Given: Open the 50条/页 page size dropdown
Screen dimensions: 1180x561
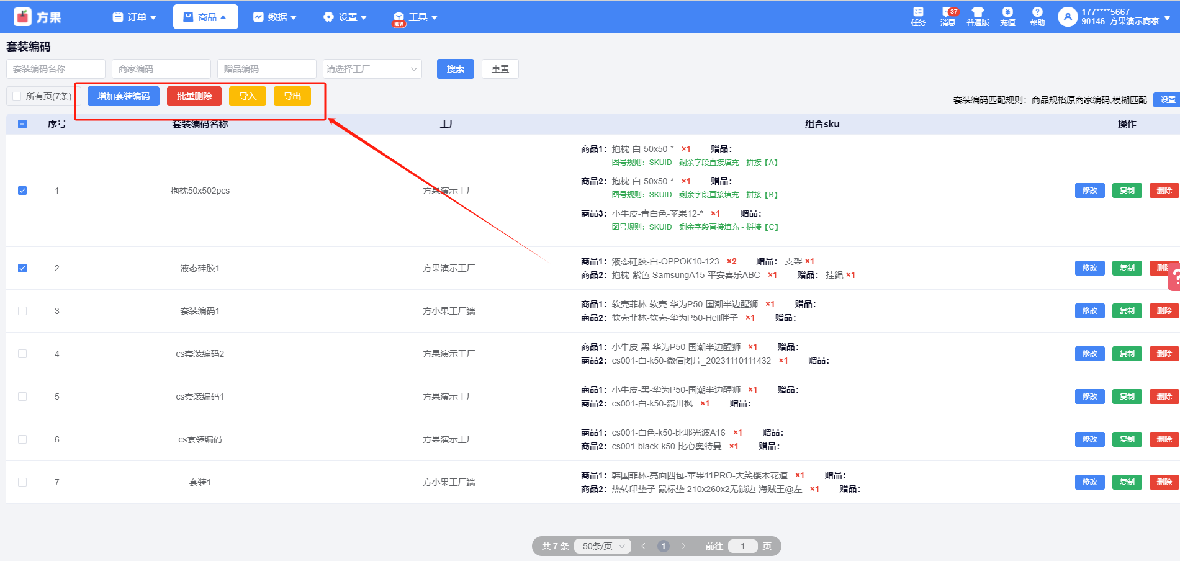Looking at the screenshot, I should [x=603, y=546].
